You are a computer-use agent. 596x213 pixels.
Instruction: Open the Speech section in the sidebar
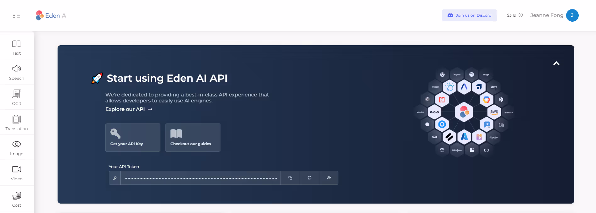coord(17,73)
